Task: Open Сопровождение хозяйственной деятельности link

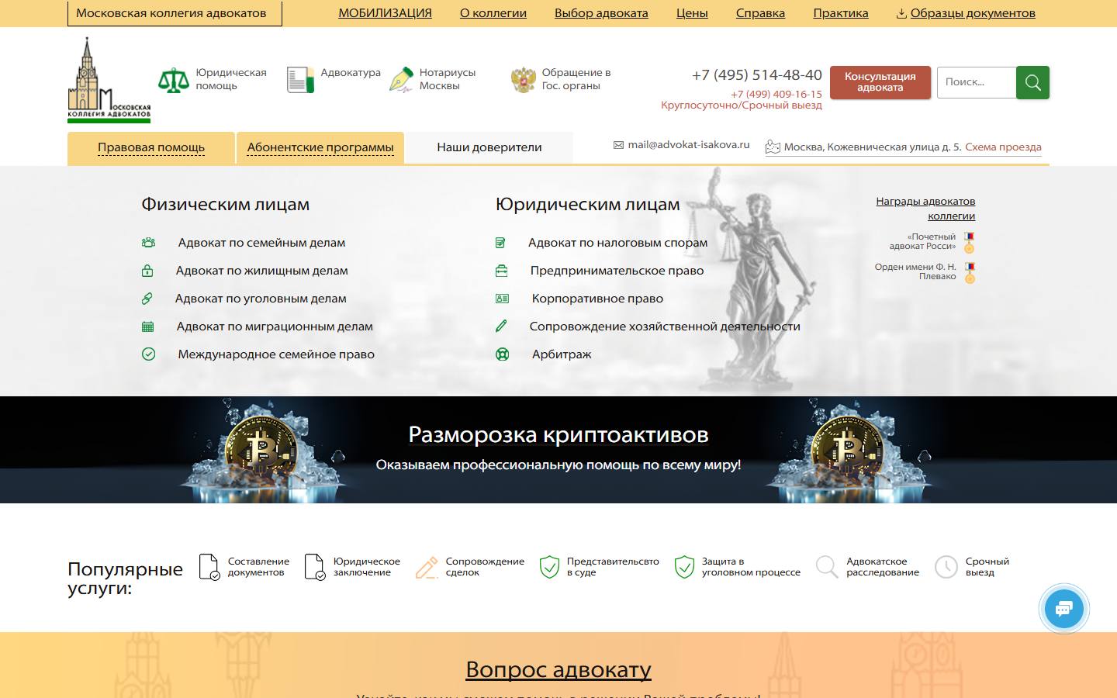Action: (x=665, y=327)
